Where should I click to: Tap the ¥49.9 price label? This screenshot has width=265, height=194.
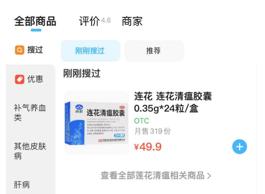tap(148, 147)
